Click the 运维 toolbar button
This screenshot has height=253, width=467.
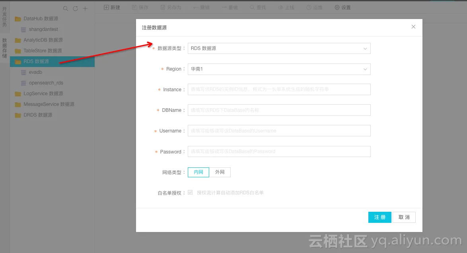coord(315,8)
